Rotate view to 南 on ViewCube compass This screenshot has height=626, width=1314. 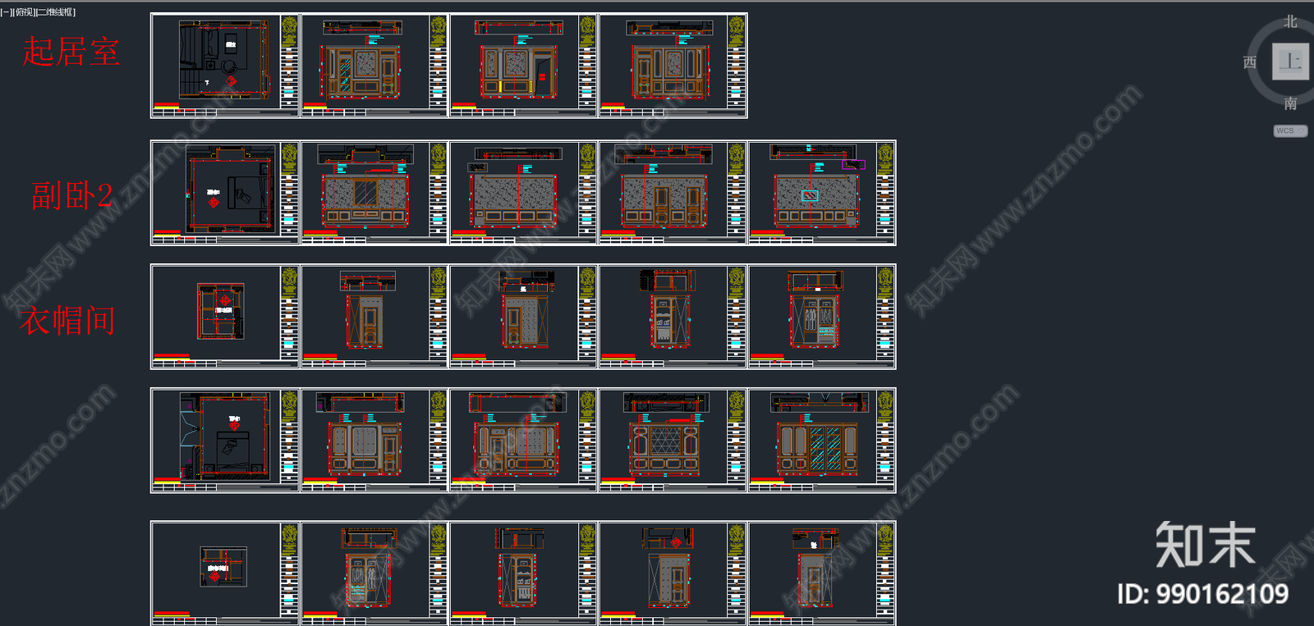coord(1290,103)
